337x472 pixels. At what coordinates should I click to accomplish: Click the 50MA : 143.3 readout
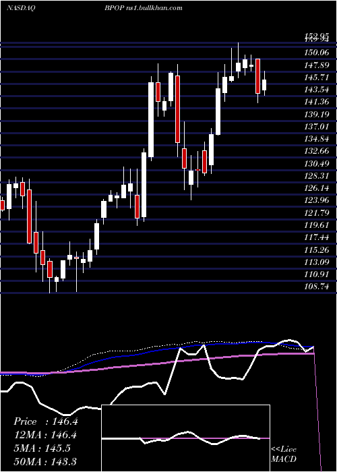(x=45, y=461)
